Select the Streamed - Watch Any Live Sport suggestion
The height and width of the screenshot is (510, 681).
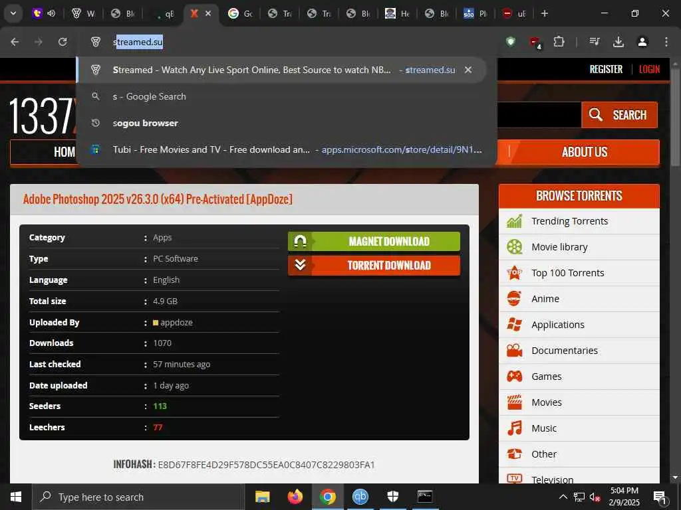pyautogui.click(x=281, y=70)
